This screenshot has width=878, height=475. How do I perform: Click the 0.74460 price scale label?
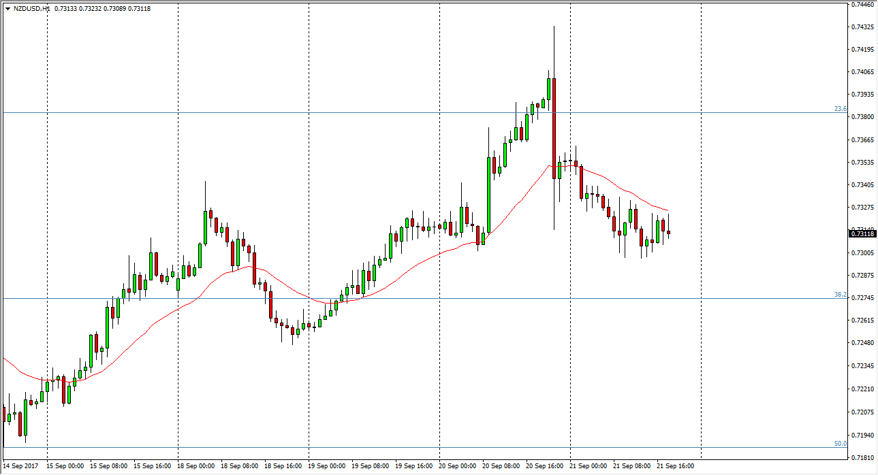[x=862, y=4]
